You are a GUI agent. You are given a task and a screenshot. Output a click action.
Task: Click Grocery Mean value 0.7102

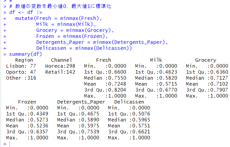click(219, 84)
